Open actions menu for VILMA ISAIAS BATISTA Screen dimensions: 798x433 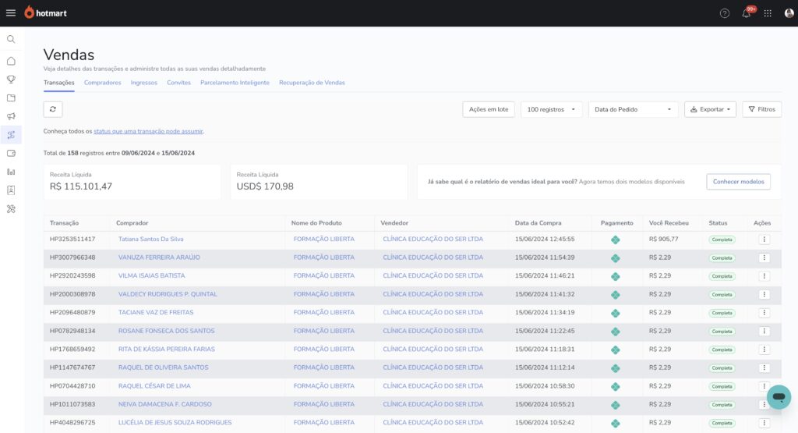[764, 276]
